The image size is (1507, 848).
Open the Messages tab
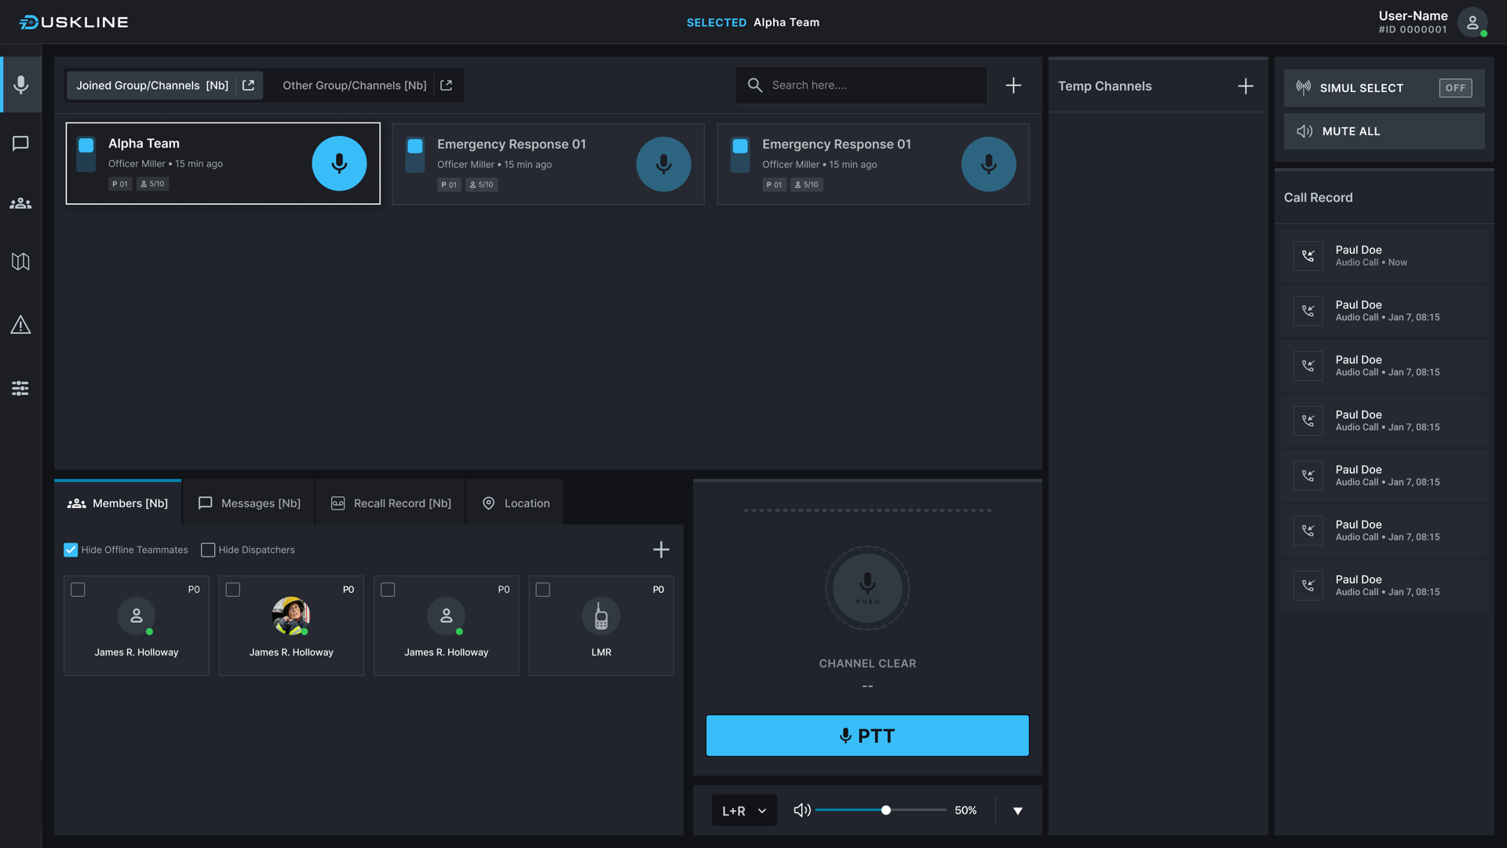250,503
